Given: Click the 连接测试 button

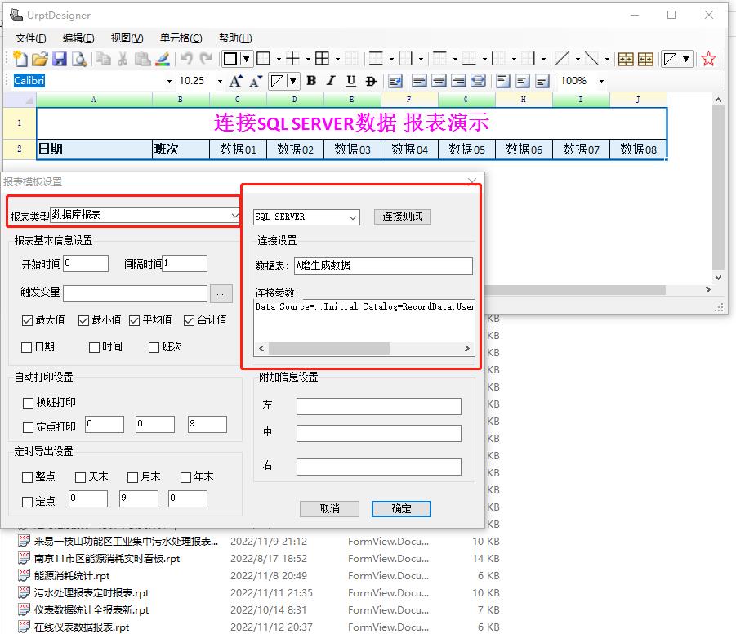Looking at the screenshot, I should coord(403,217).
